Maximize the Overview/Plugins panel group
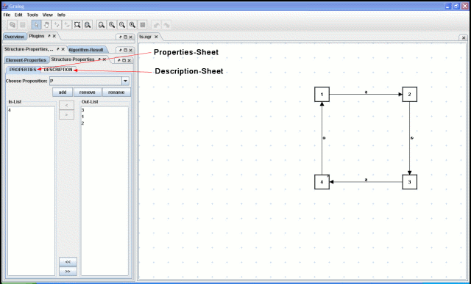This screenshot has height=284, width=471. pyautogui.click(x=126, y=37)
